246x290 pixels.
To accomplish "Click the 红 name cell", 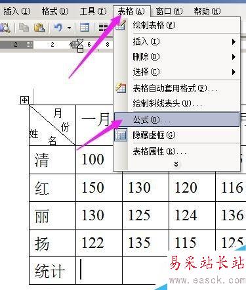I will [52, 188].
